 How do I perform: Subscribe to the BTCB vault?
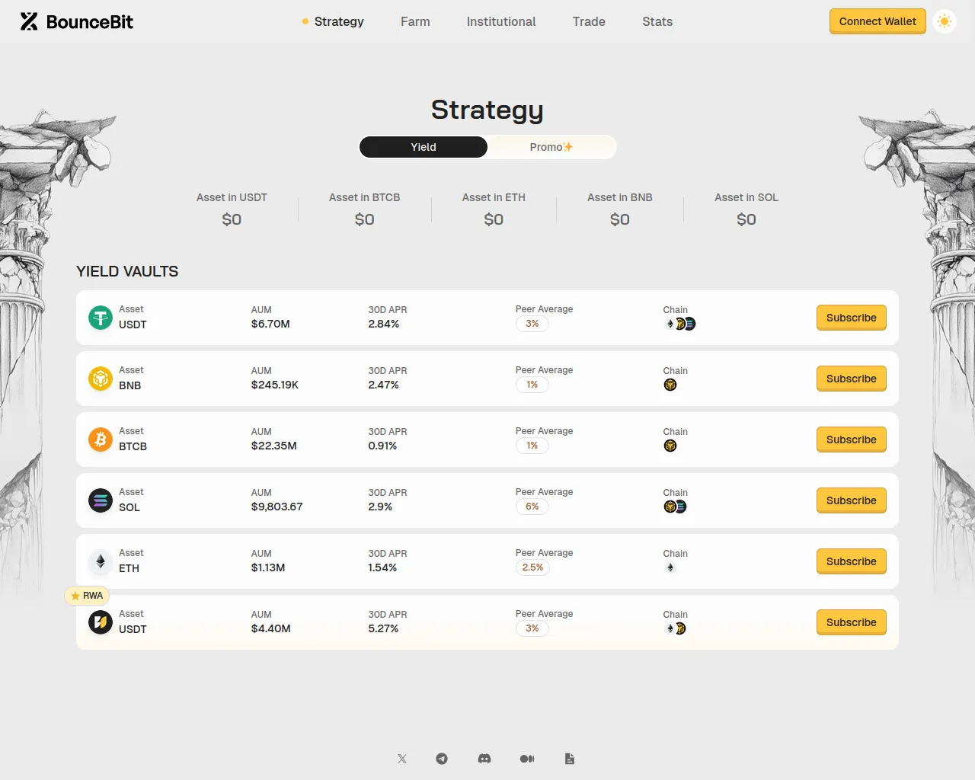coord(852,440)
